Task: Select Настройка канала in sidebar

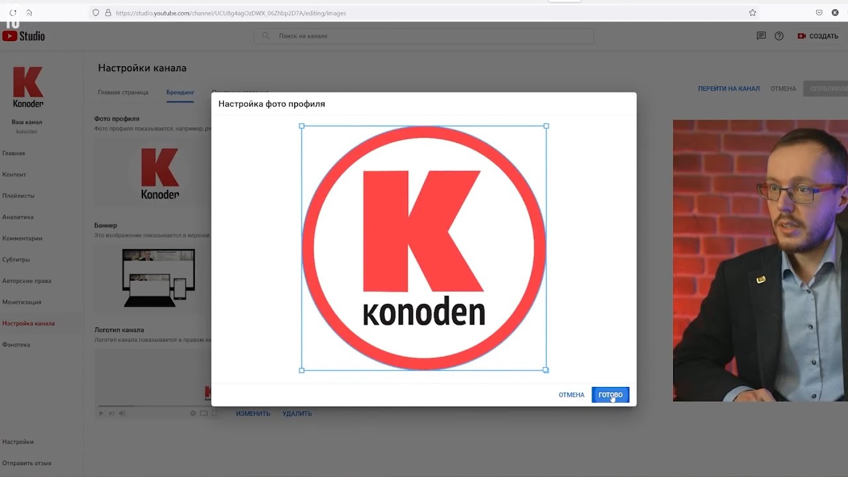Action: click(x=28, y=323)
